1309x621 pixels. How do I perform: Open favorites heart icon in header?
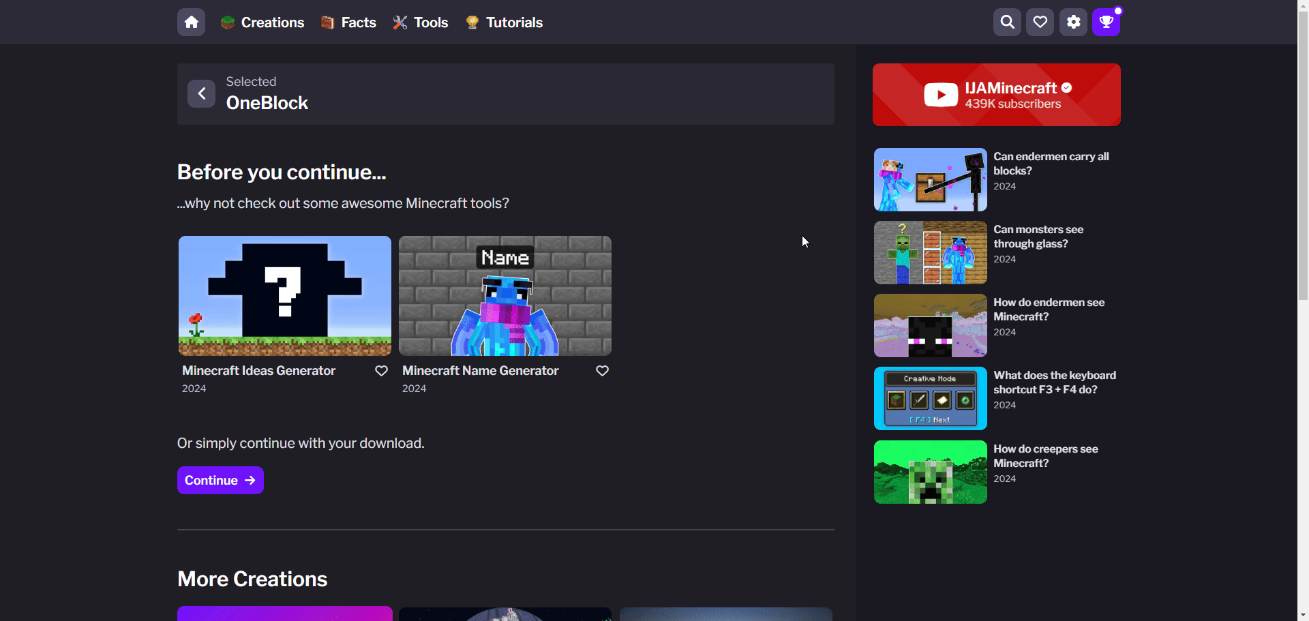[x=1040, y=22]
